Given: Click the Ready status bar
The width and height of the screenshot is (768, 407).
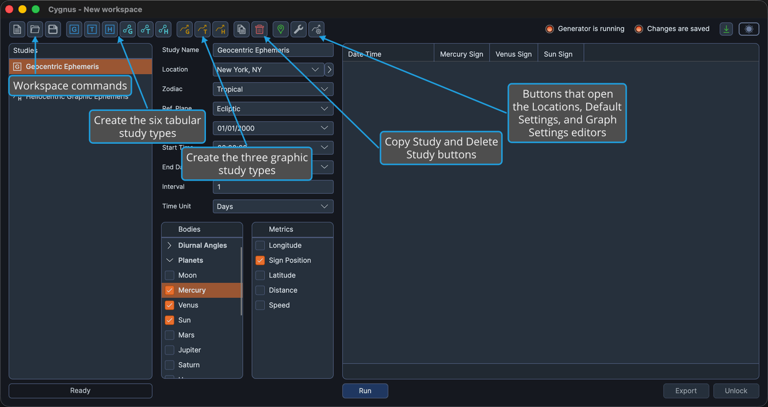Looking at the screenshot, I should pos(81,391).
